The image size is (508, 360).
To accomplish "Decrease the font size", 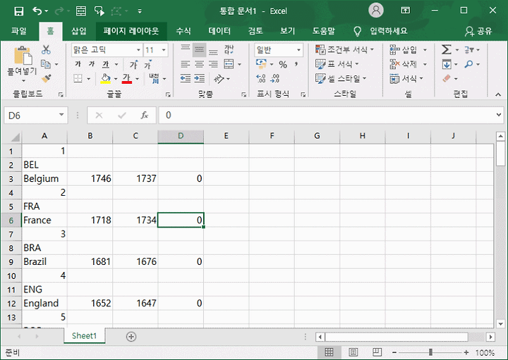I will point(147,64).
